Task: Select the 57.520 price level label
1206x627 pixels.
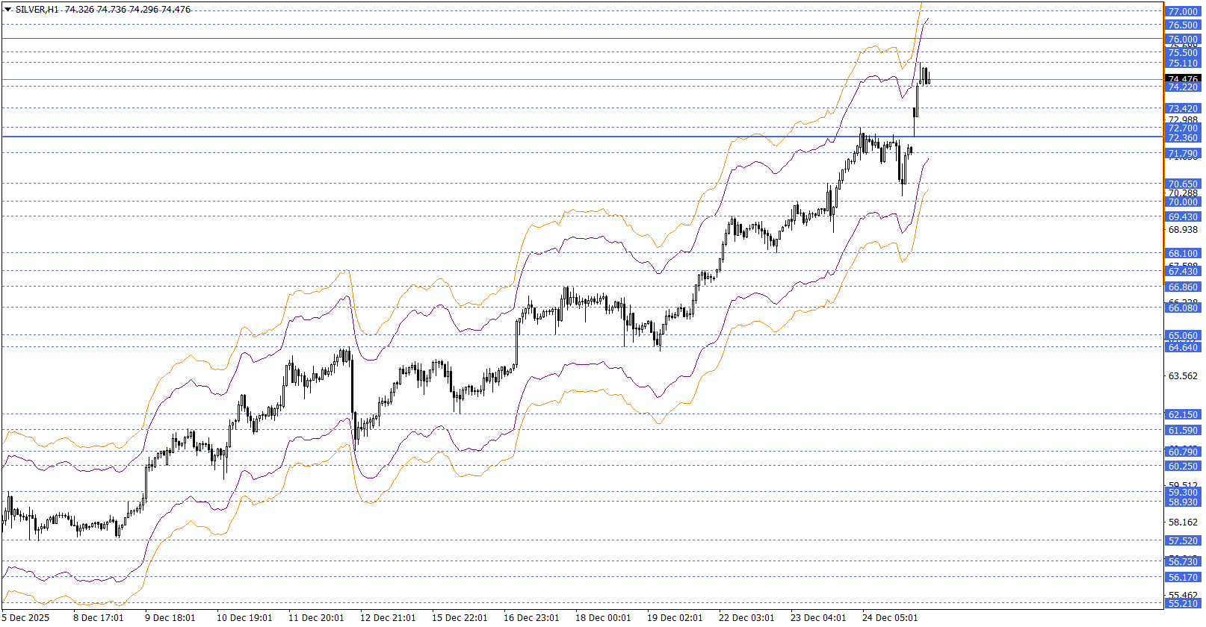Action: pos(1183,541)
